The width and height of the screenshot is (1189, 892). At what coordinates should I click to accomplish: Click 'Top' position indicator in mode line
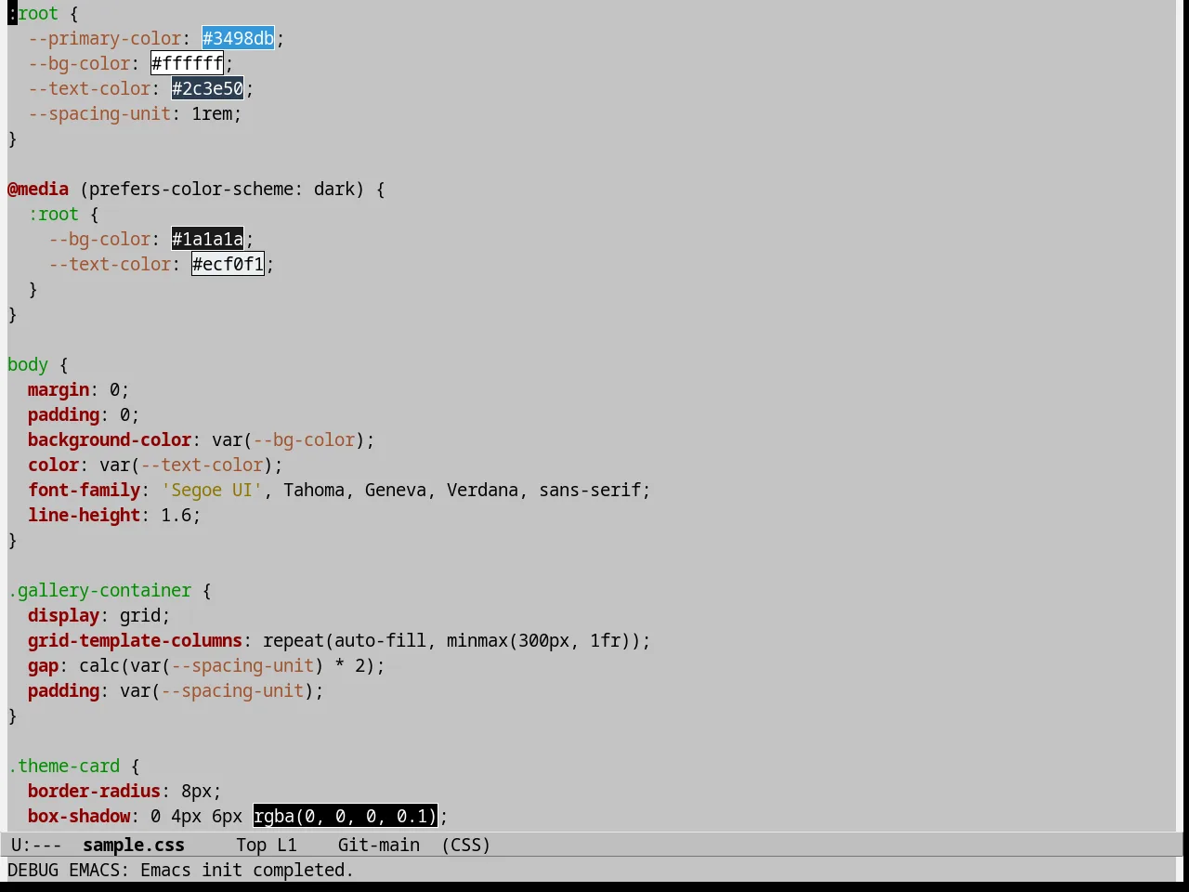pyautogui.click(x=251, y=845)
